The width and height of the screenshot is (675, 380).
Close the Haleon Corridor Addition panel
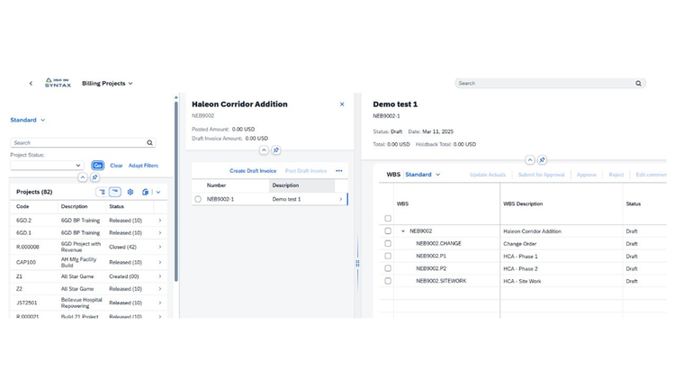[342, 104]
